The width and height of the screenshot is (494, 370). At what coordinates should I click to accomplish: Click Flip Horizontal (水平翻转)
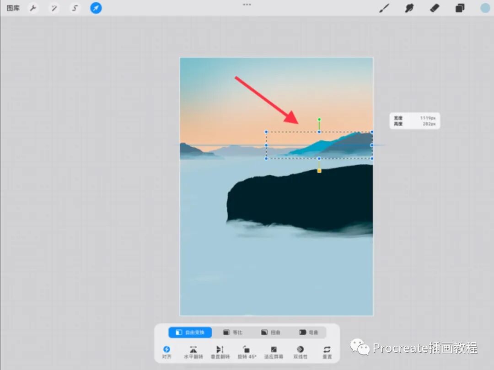[193, 352]
